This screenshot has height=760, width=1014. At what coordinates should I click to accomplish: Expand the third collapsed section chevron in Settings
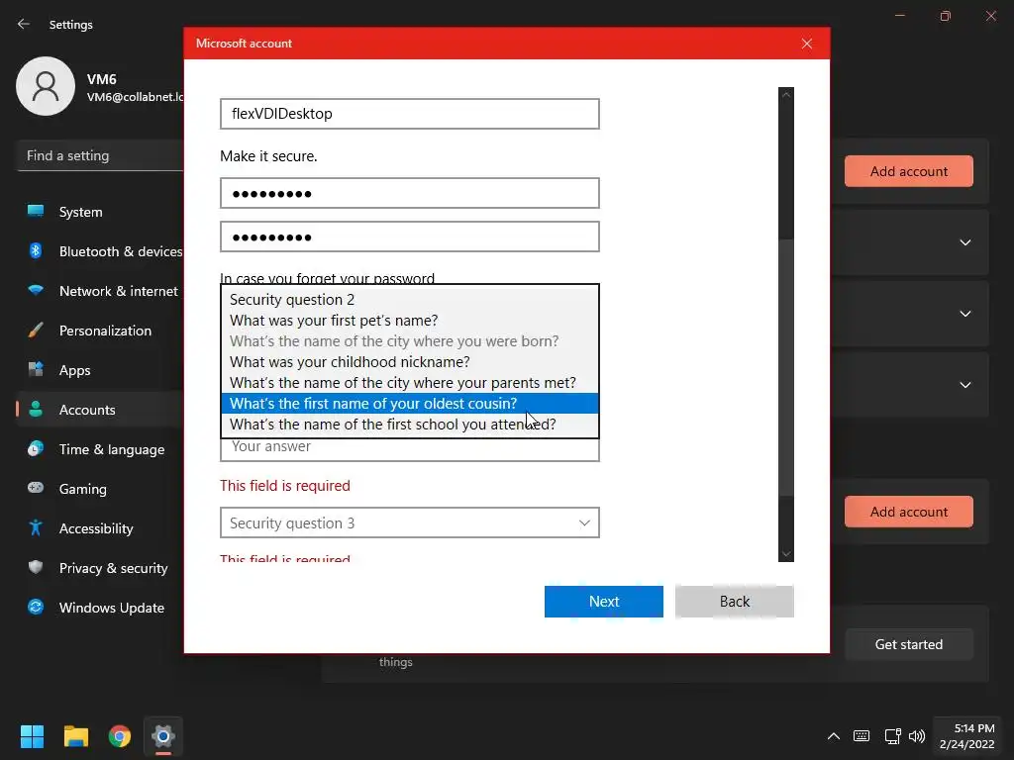click(x=964, y=385)
